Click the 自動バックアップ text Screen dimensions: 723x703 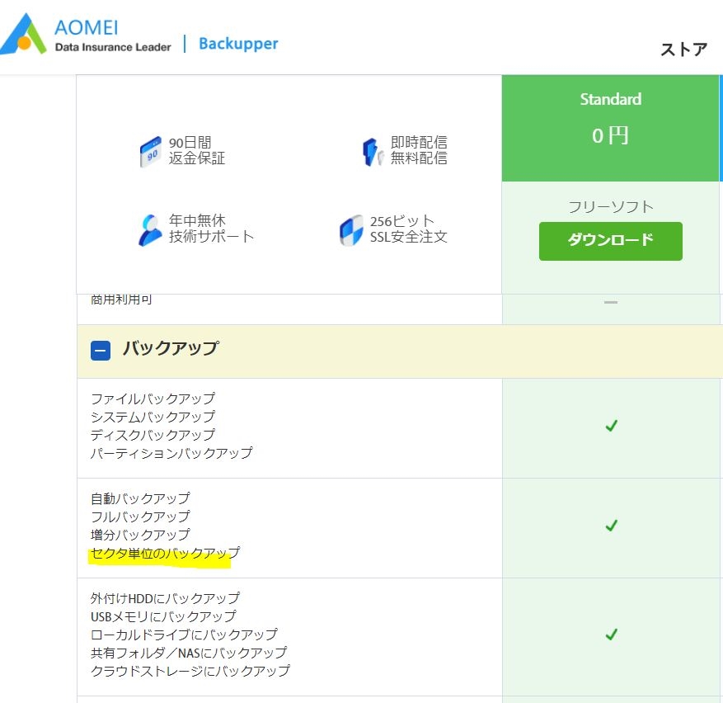[141, 498]
